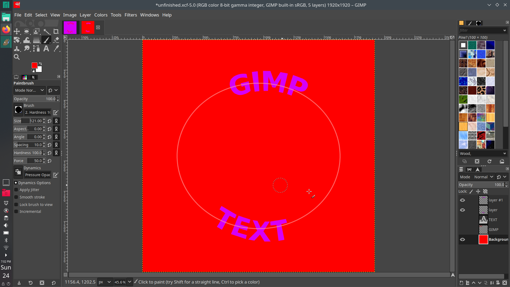
Task: Edit the Hardness brush
Action: (x=56, y=113)
